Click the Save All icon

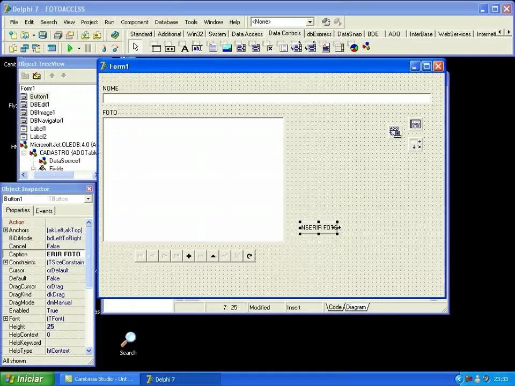58,35
